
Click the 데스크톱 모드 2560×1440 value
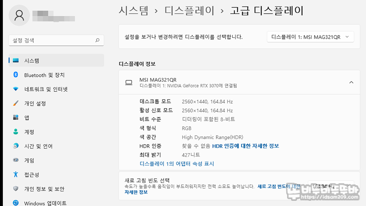[207, 102]
